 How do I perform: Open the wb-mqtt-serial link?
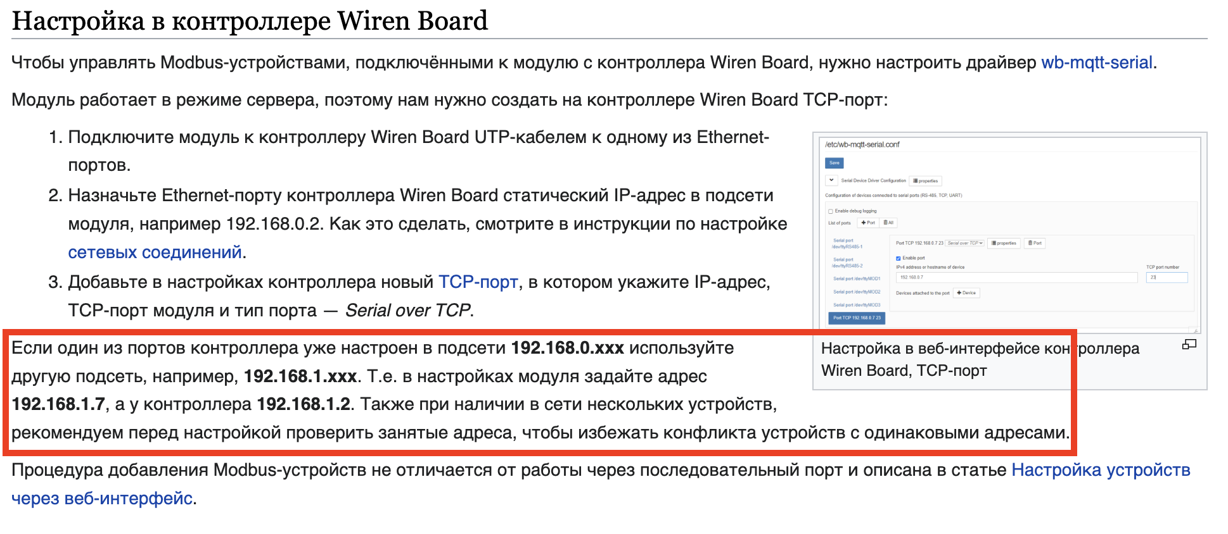pos(1096,63)
